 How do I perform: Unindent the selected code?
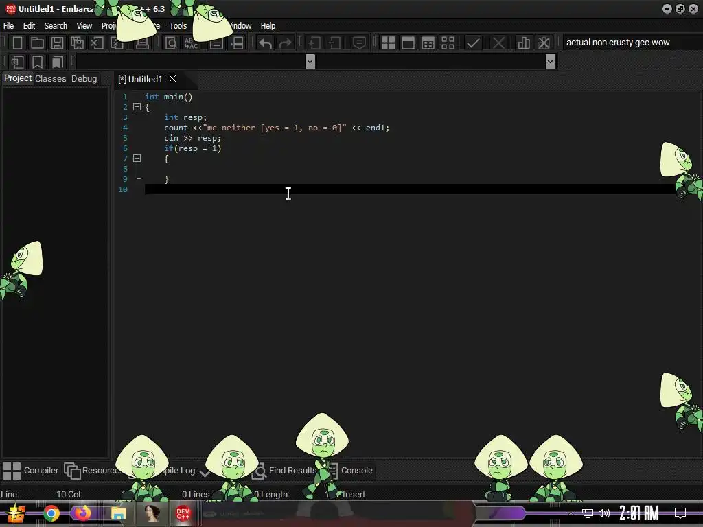[x=334, y=43]
